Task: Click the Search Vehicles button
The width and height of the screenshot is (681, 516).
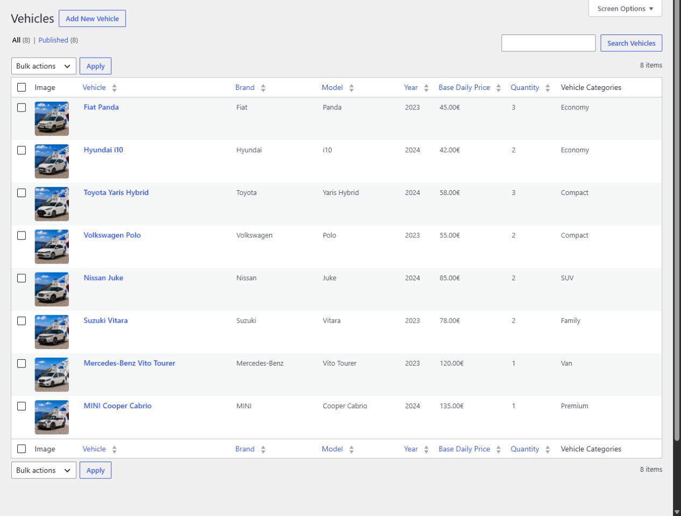Action: tap(631, 43)
